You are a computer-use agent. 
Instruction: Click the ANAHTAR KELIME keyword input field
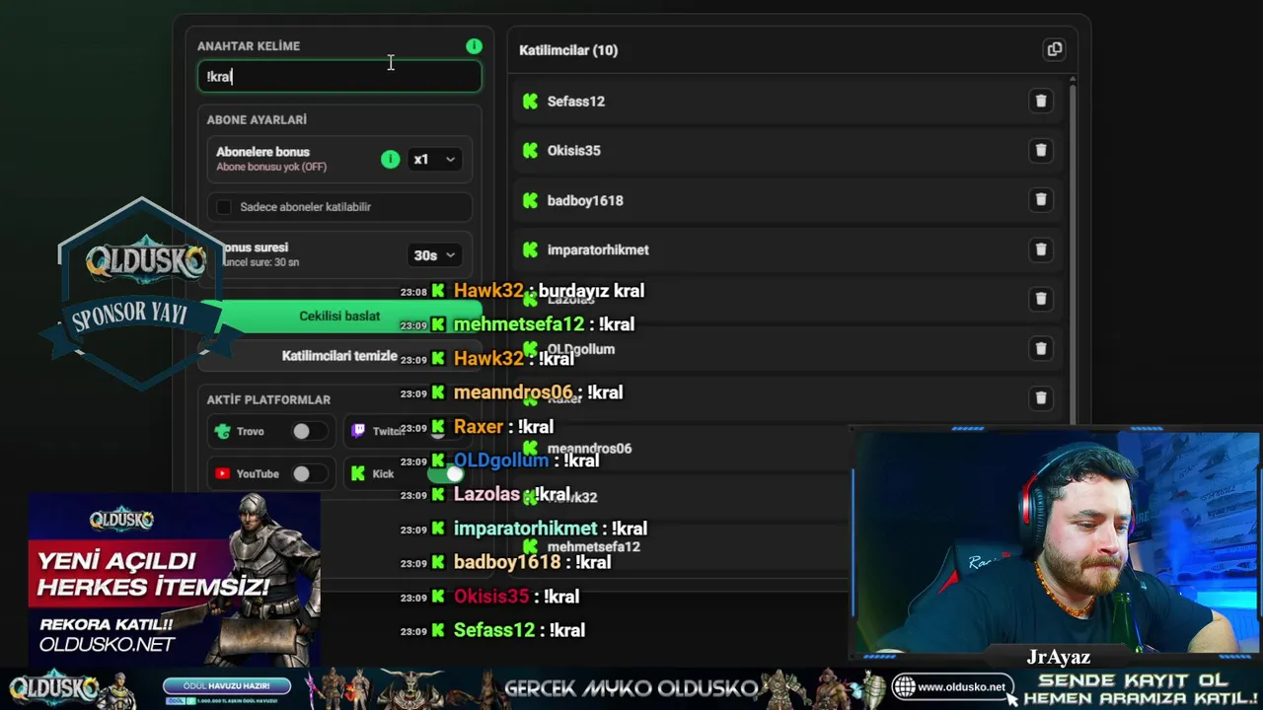pos(339,77)
